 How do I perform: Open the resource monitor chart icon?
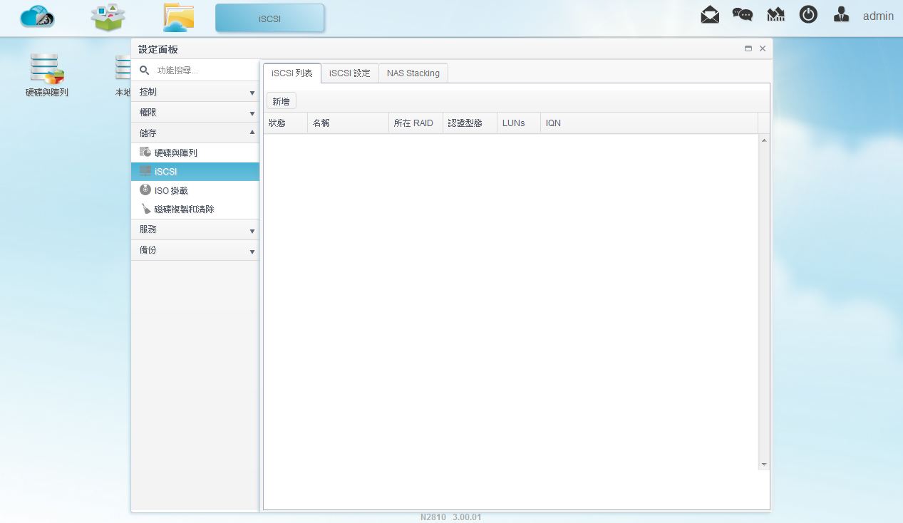tap(775, 15)
